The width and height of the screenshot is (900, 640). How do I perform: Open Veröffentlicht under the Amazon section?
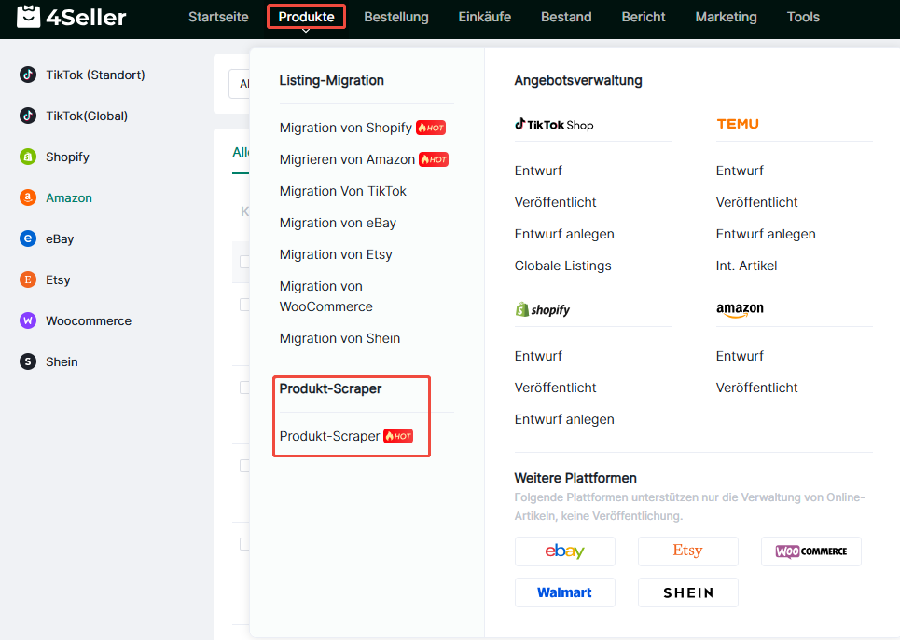756,388
